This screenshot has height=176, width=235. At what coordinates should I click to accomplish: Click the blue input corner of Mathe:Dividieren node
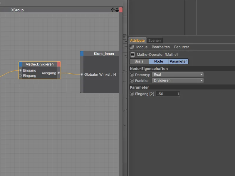click(x=21, y=64)
